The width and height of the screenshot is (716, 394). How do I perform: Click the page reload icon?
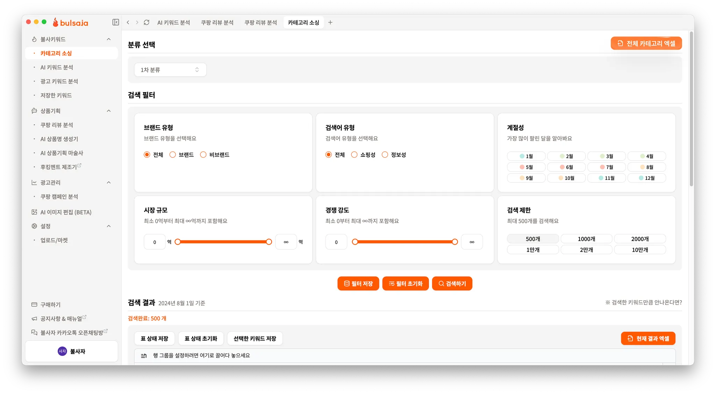[x=146, y=22]
